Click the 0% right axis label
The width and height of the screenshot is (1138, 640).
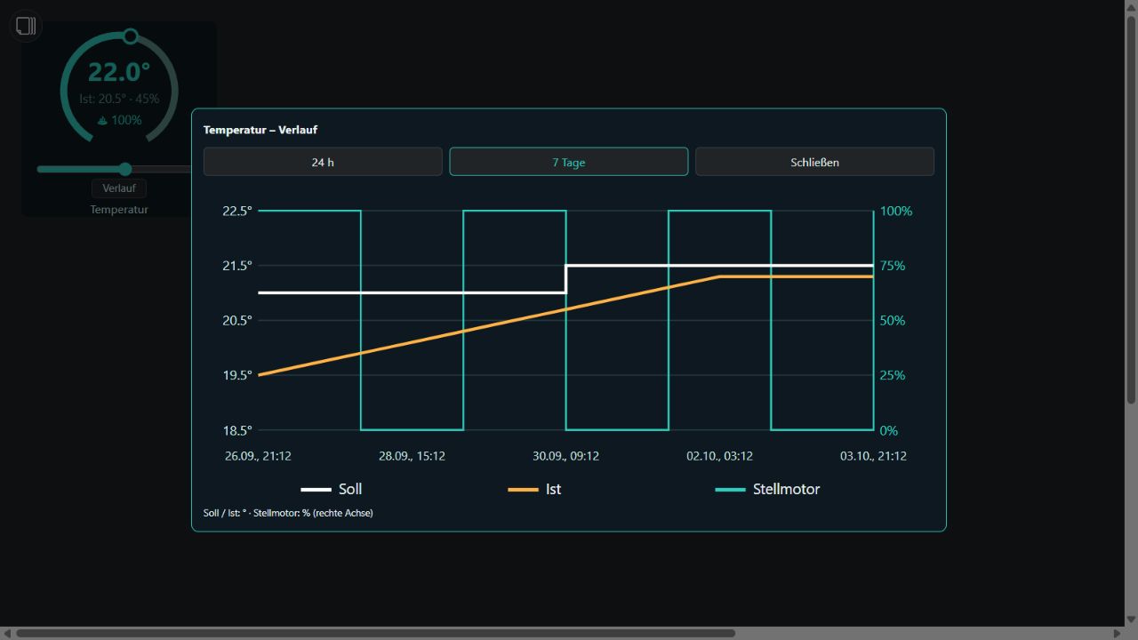tap(889, 430)
